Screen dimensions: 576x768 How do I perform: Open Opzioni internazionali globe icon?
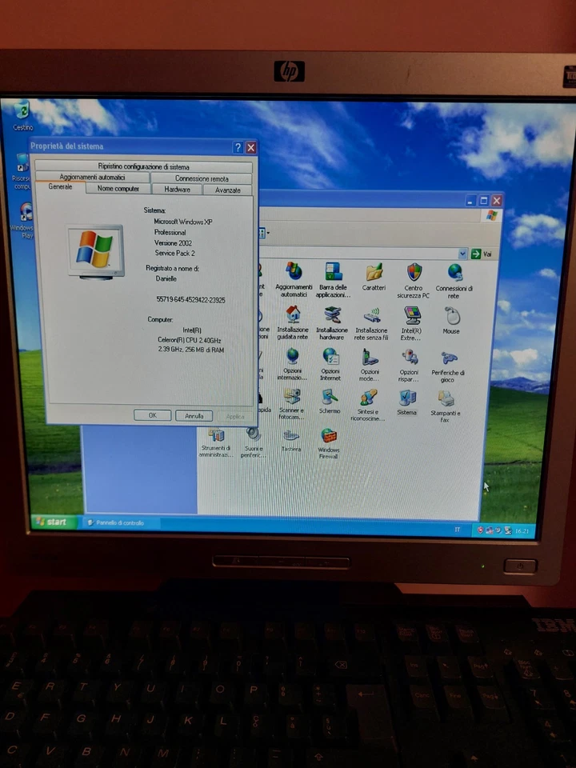point(292,364)
